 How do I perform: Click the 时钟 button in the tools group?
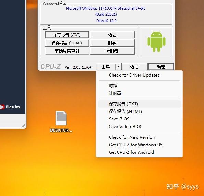pos(112,43)
